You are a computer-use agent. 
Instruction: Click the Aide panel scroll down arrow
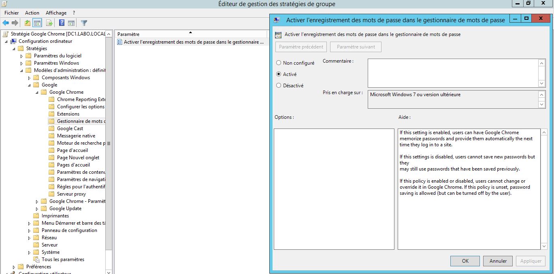(544, 246)
